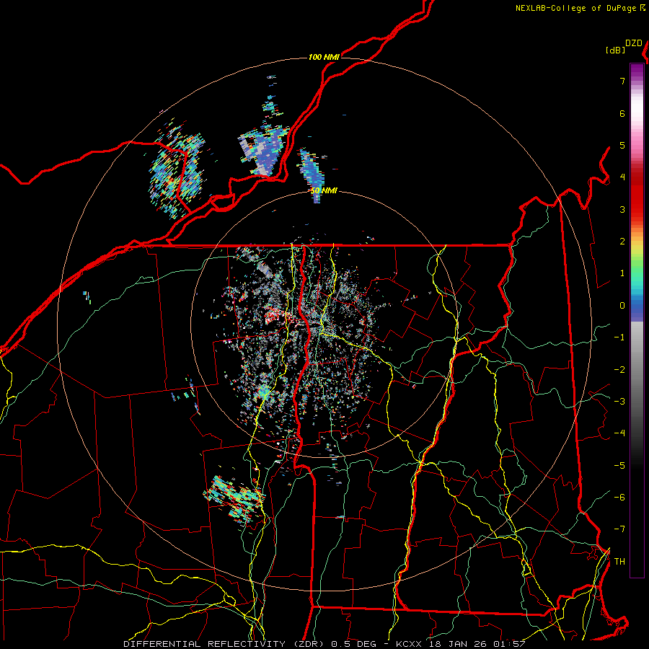
Task: Click the positive 6 value on the scale
Action: pos(622,113)
